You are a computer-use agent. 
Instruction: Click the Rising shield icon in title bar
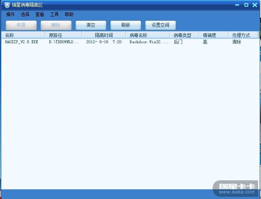pyautogui.click(x=7, y=5)
